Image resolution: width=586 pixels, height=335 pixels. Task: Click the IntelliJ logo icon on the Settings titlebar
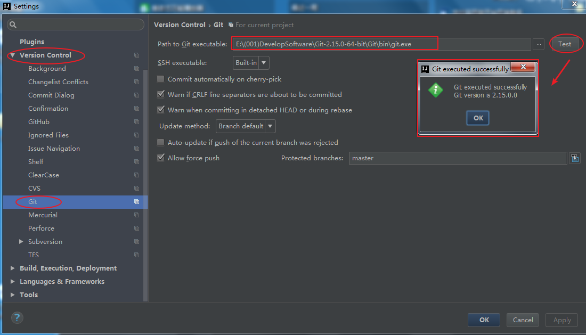(6, 6)
